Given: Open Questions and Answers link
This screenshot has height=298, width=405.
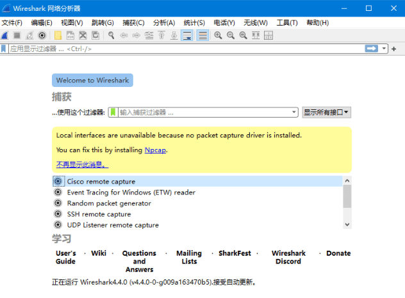Looking at the screenshot, I should pos(139,262).
